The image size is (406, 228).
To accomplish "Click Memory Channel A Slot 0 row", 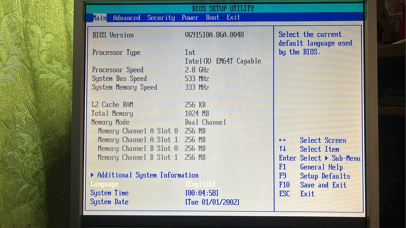I will [x=151, y=131].
